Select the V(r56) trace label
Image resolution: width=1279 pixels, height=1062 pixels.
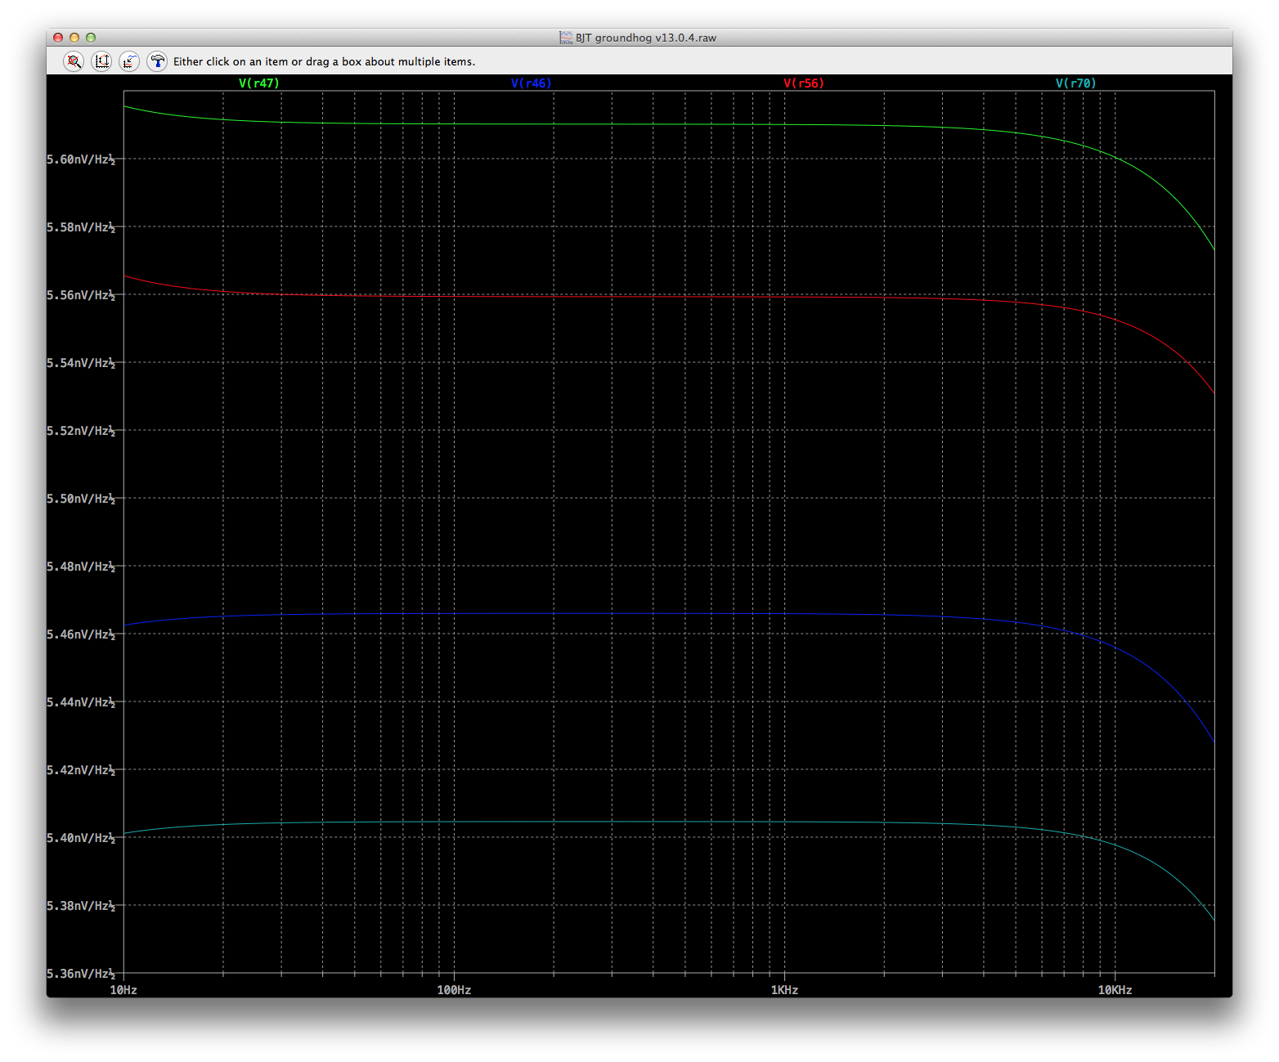(804, 83)
